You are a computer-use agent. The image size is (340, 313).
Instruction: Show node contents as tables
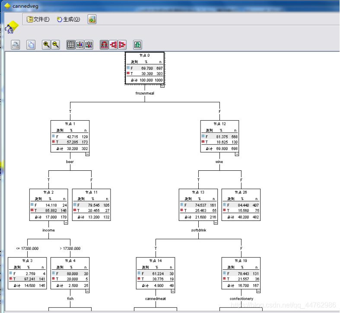pyautogui.click(x=71, y=45)
